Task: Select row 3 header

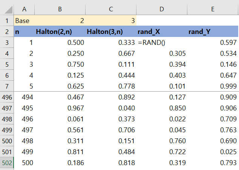Action: [7, 43]
